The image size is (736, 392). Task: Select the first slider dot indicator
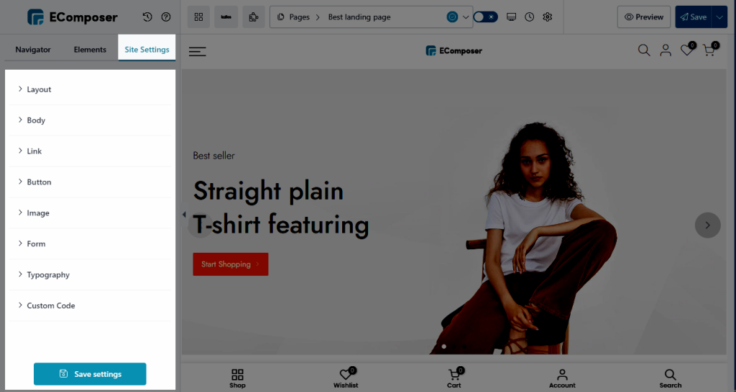click(x=443, y=347)
